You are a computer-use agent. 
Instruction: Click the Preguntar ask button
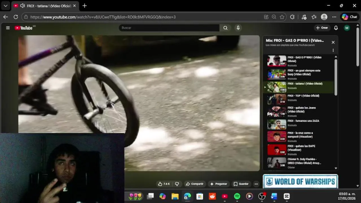tap(218, 184)
